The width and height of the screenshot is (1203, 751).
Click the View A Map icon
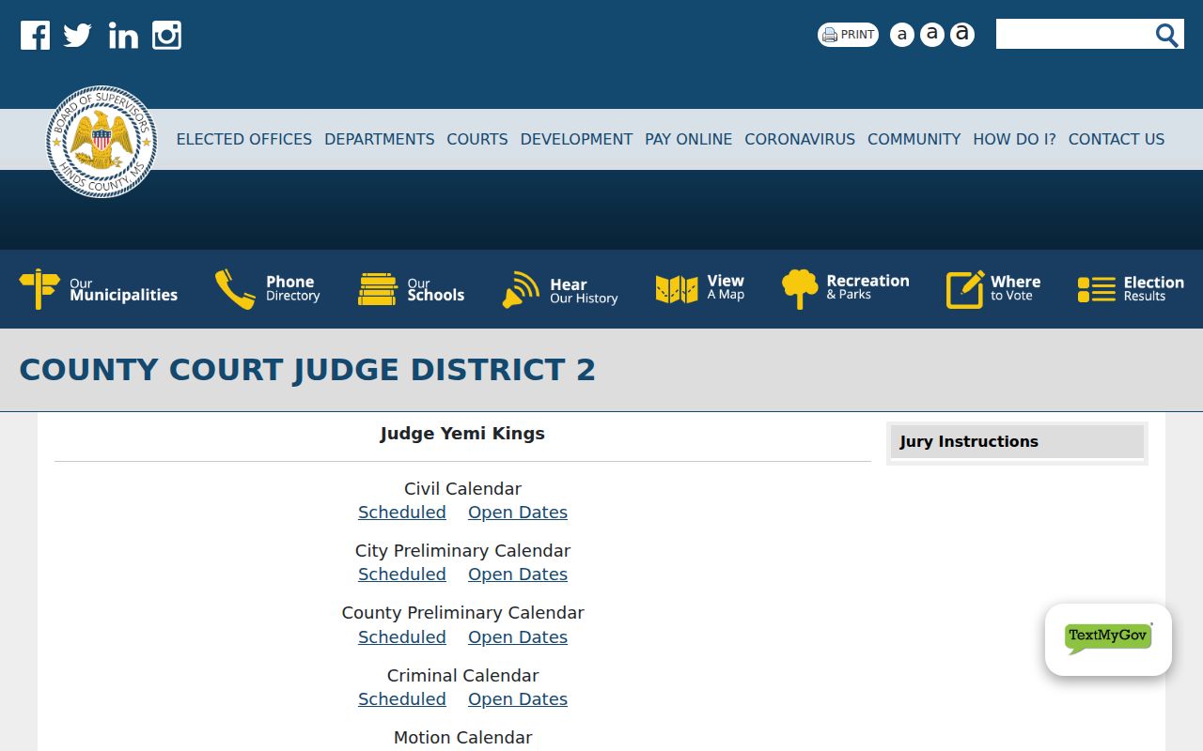[x=677, y=289]
